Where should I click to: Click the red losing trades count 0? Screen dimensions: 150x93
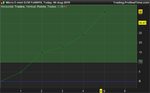[x=66, y=7]
